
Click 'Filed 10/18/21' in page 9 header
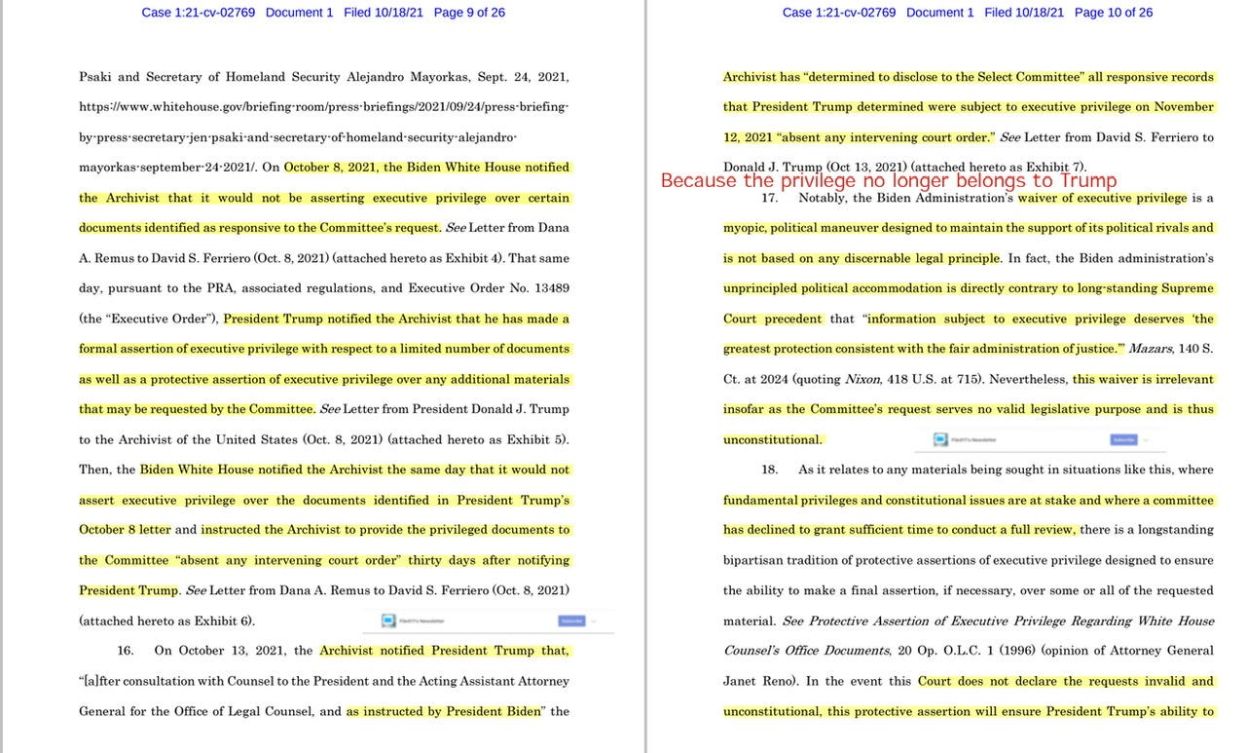(x=384, y=13)
